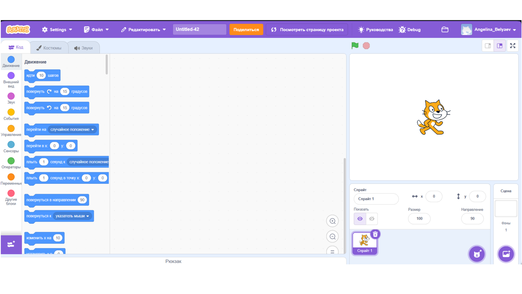Select the Спрайт 1 thumbnail
Image resolution: width=522 pixels, height=294 pixels.
[x=365, y=243]
